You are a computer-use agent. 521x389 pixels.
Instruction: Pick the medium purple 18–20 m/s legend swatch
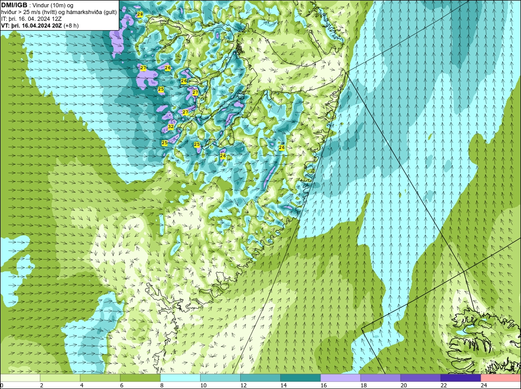(380, 378)
